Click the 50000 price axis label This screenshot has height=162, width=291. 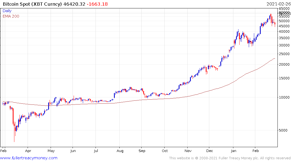tap(284, 21)
